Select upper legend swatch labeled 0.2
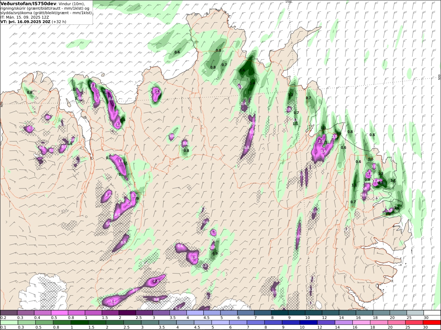The width and height of the screenshot is (441, 330). pos(9,312)
